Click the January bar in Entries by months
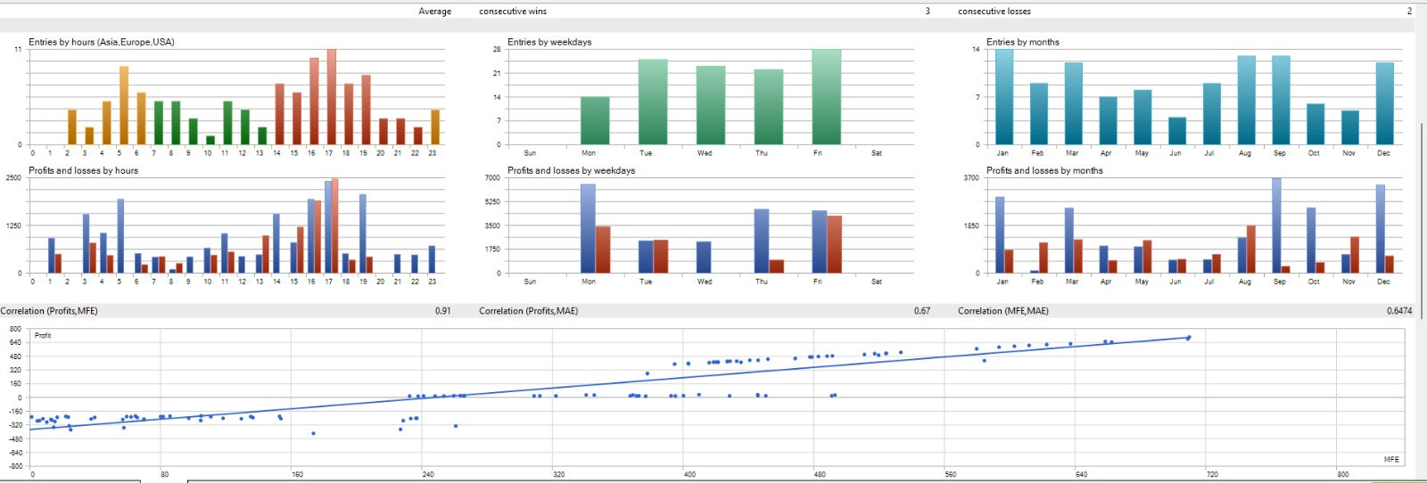The image size is (1427, 483). [1004, 96]
